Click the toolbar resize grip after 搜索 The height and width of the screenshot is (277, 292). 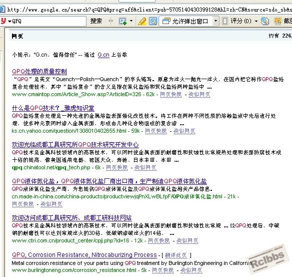[x=111, y=21]
